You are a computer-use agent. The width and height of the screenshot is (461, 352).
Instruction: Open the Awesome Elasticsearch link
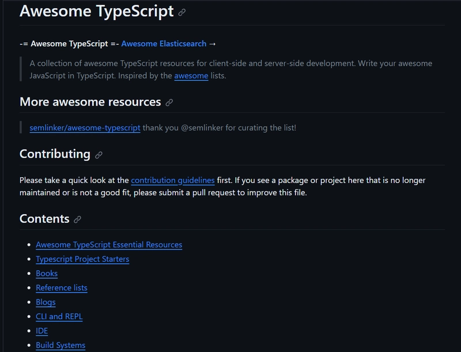(x=164, y=43)
